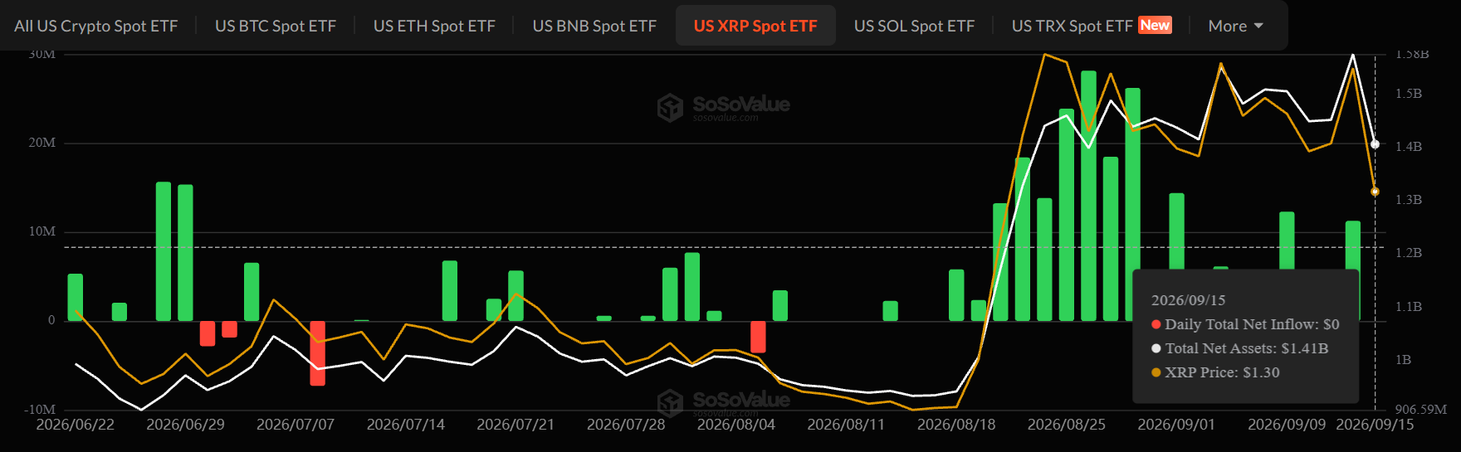This screenshot has height=452, width=1461.
Task: Click the 2026/07/21 x-axis date label
Action: tap(516, 425)
